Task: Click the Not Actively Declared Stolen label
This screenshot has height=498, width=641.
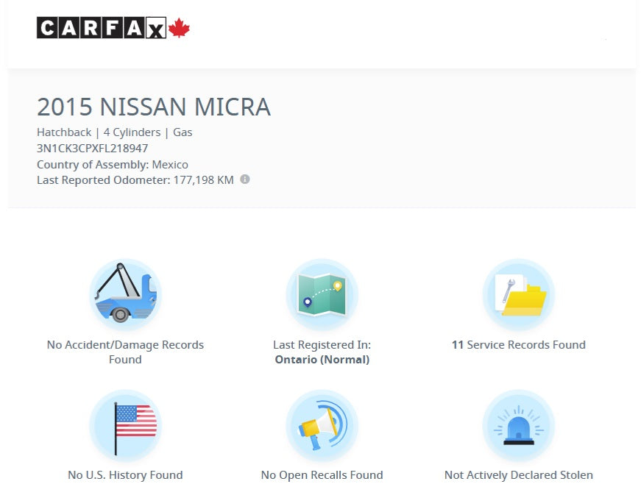Action: tap(518, 475)
